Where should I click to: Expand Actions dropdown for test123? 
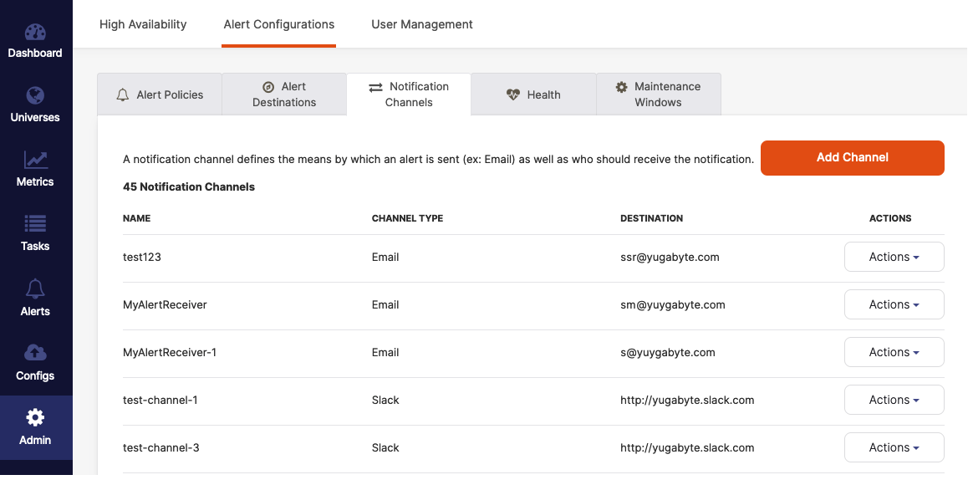click(894, 258)
